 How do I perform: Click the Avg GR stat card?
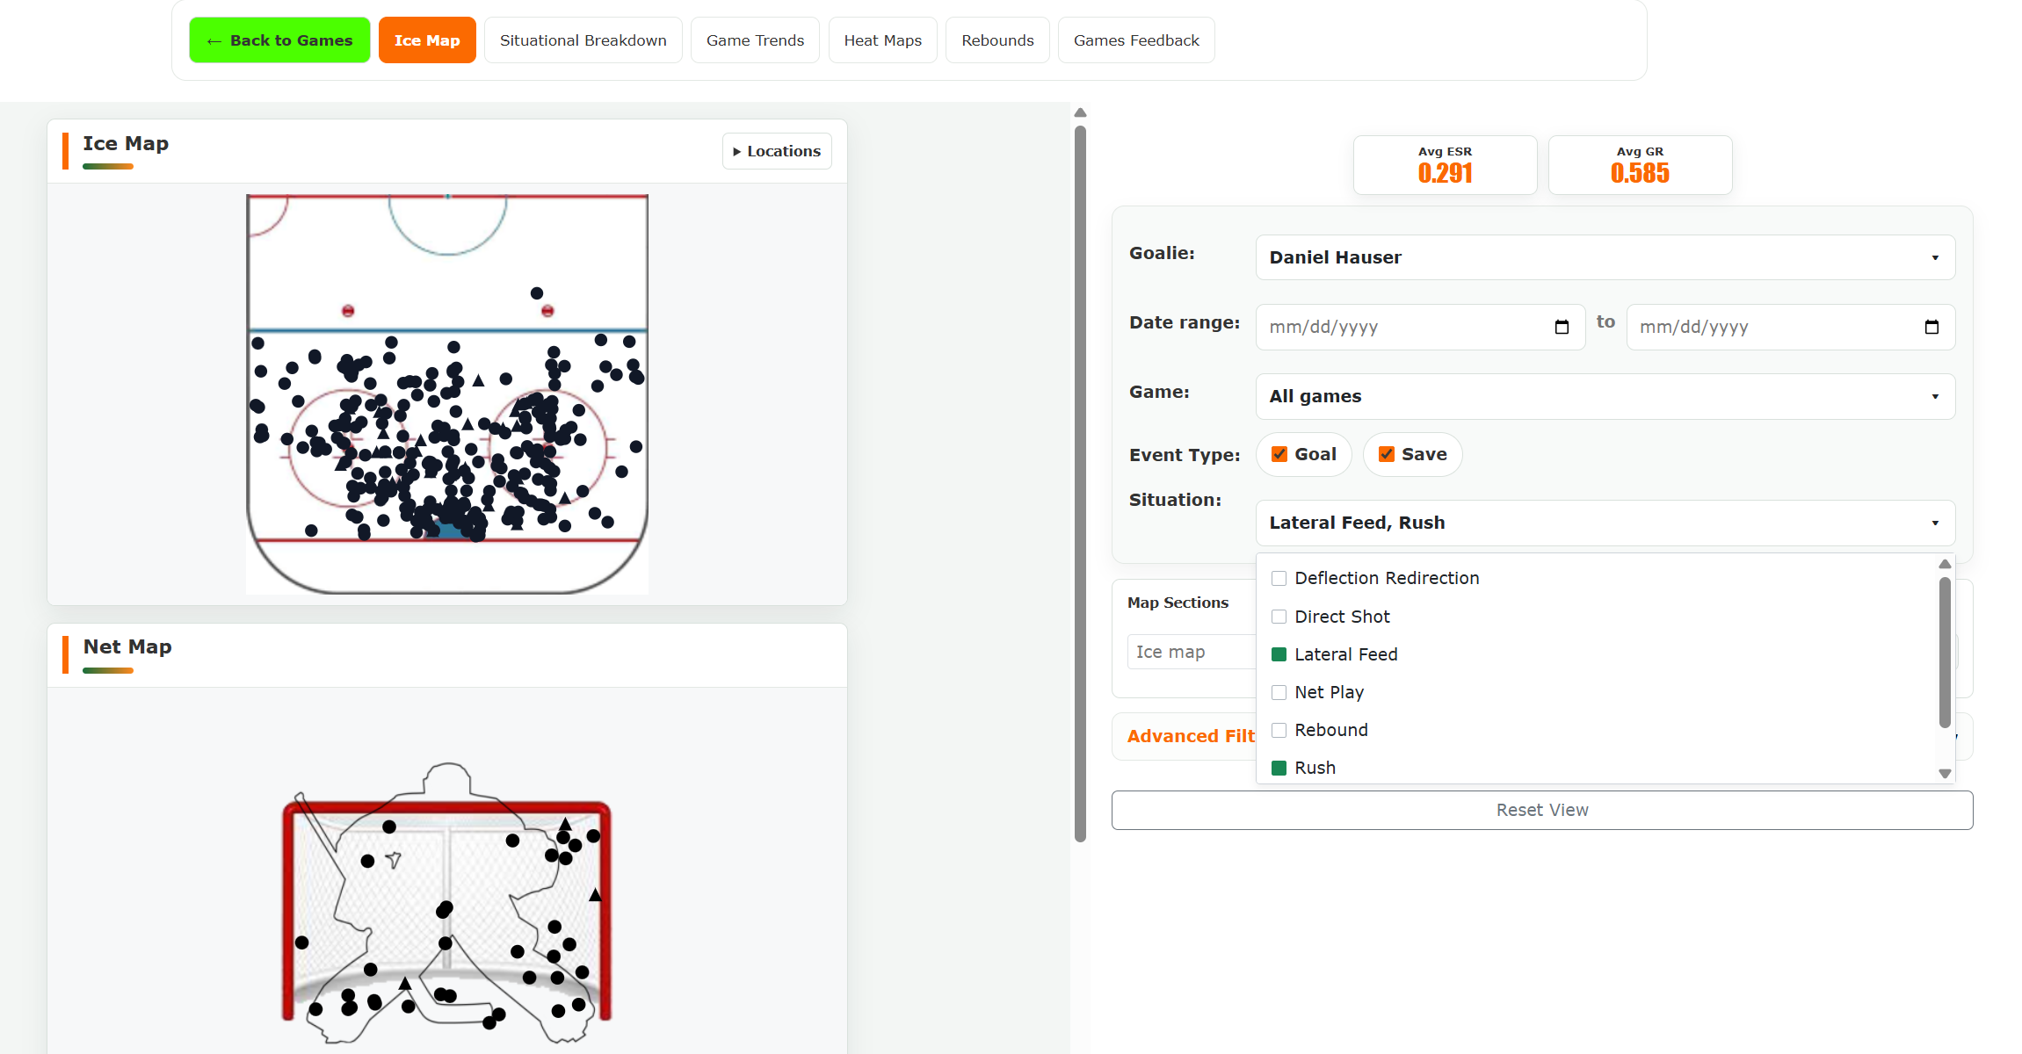click(1640, 165)
